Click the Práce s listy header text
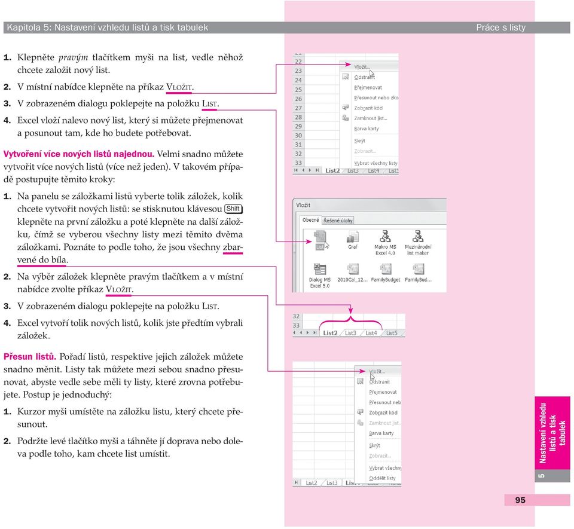Image resolution: width=574 pixels, height=529 pixels. click(x=501, y=27)
